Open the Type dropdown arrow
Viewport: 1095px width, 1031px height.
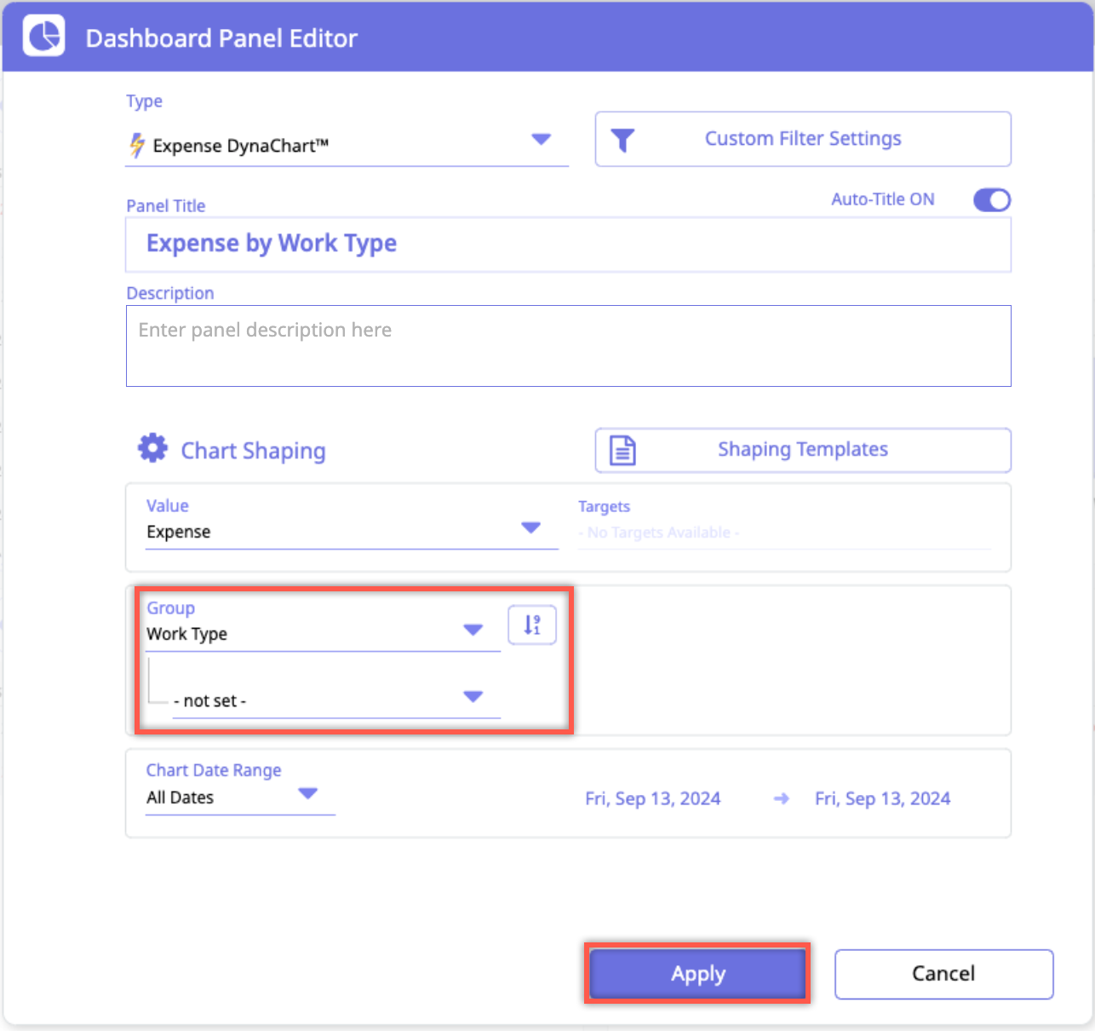pos(541,139)
